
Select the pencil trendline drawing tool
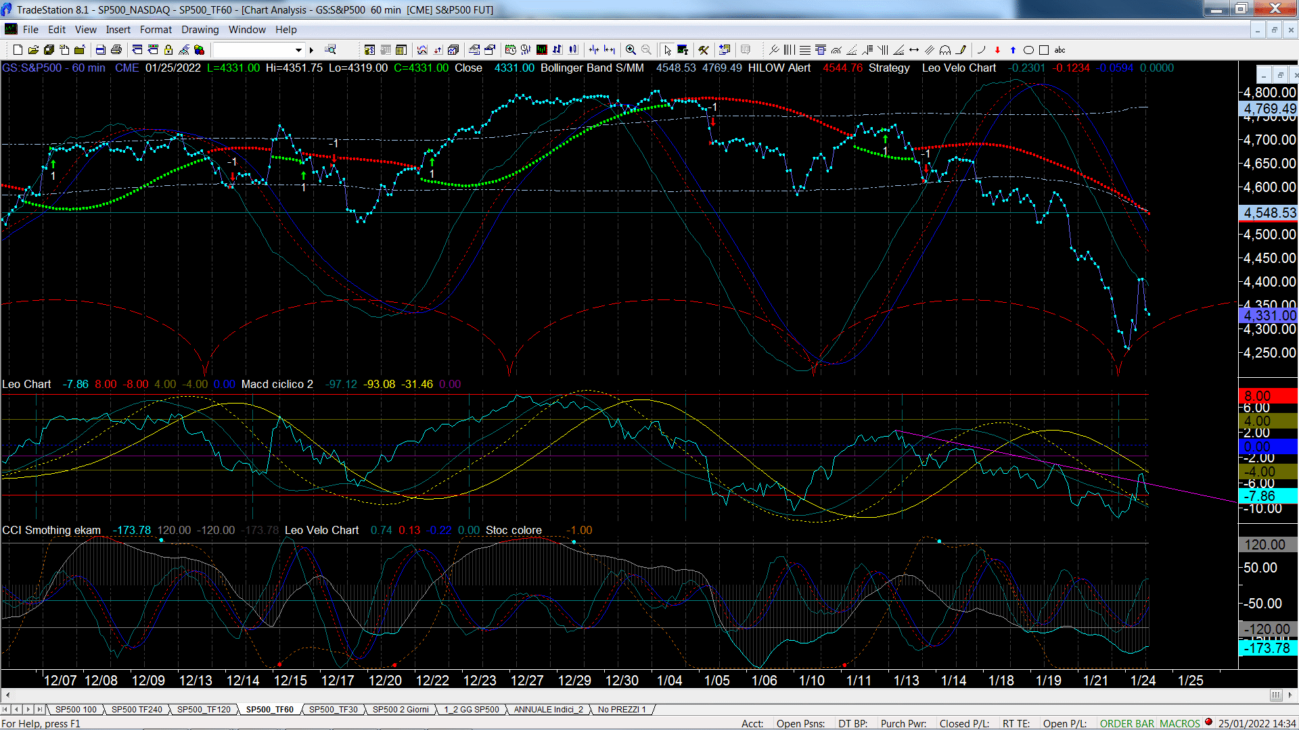pyautogui.click(x=961, y=50)
